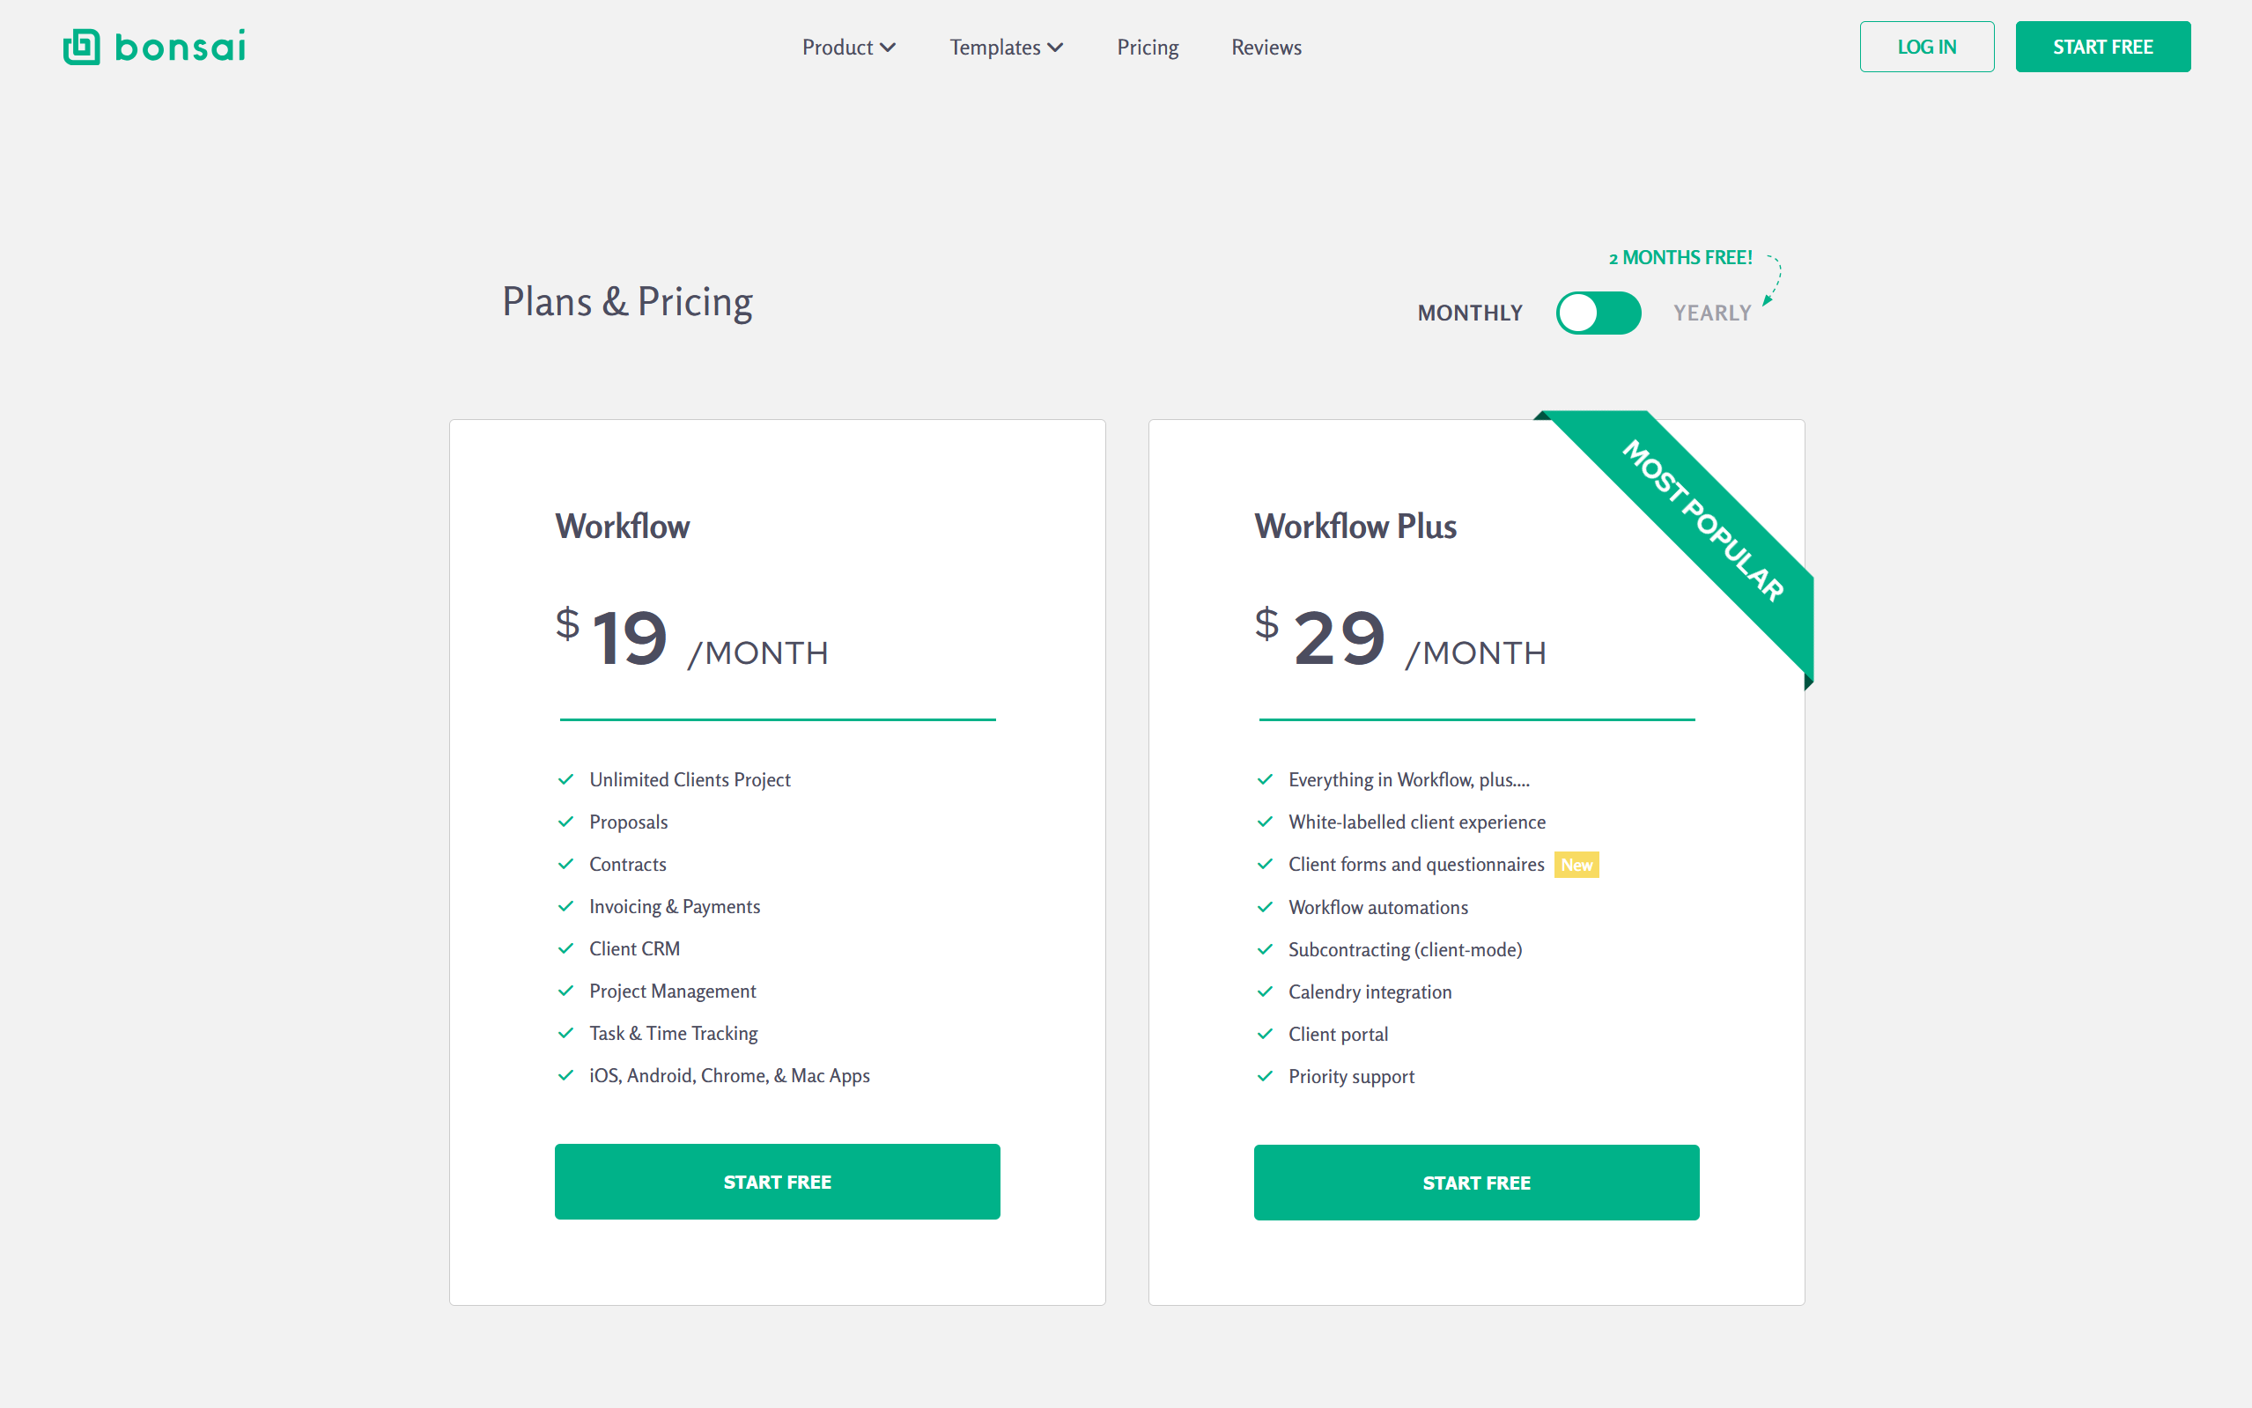
Task: Click START FREE under the Workflow plan
Action: coord(777,1181)
